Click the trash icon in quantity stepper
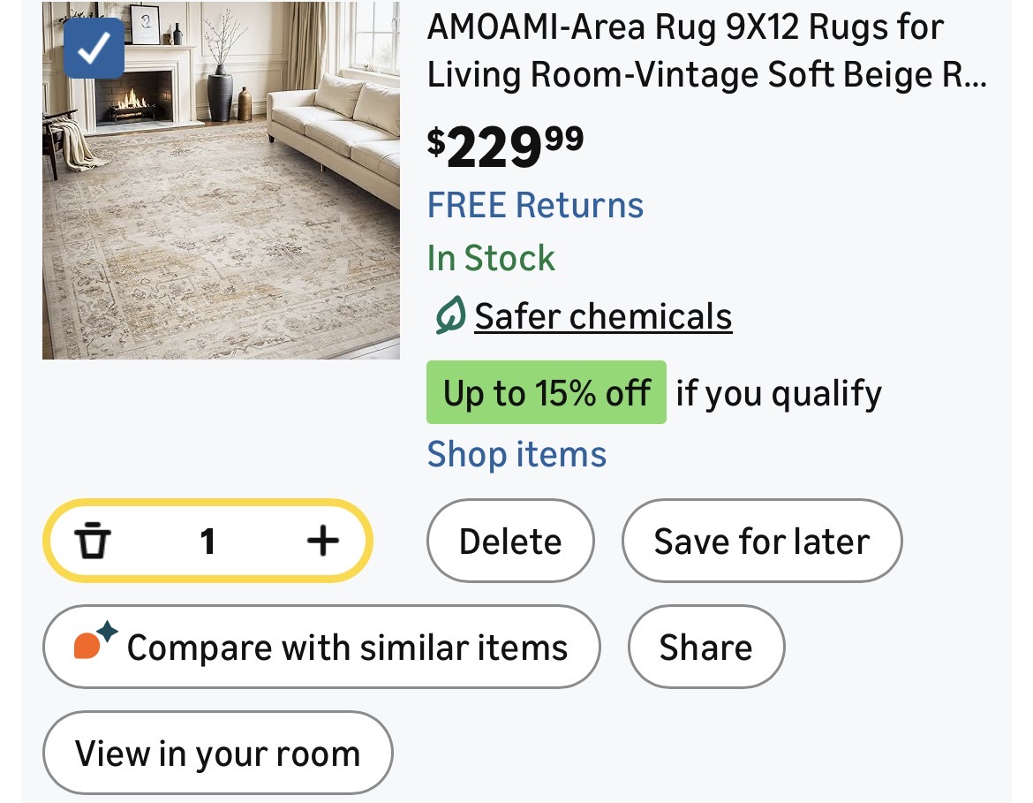Image resolution: width=1033 pixels, height=803 pixels. point(93,541)
